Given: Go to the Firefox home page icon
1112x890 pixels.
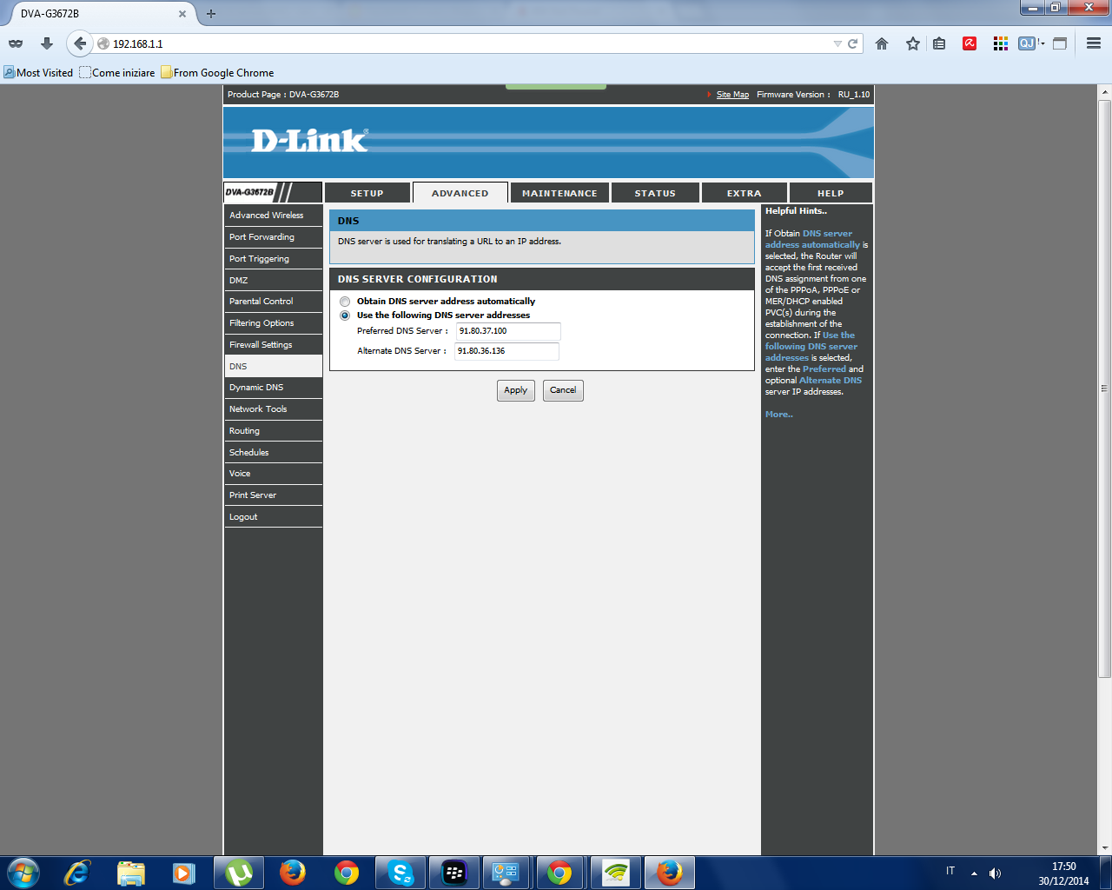Looking at the screenshot, I should click(x=882, y=43).
